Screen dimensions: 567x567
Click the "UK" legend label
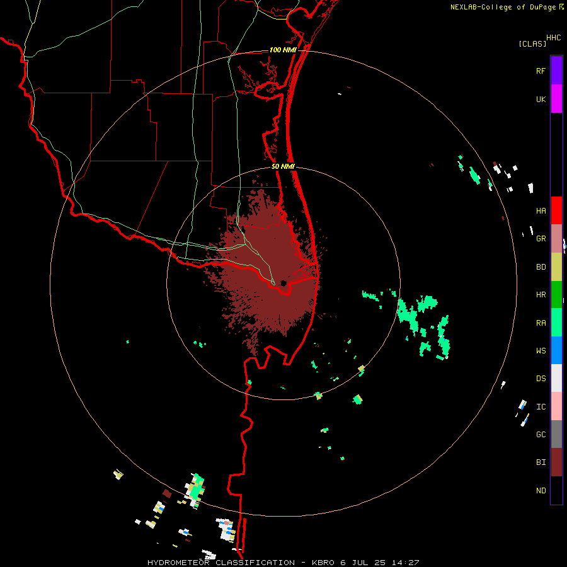point(541,99)
